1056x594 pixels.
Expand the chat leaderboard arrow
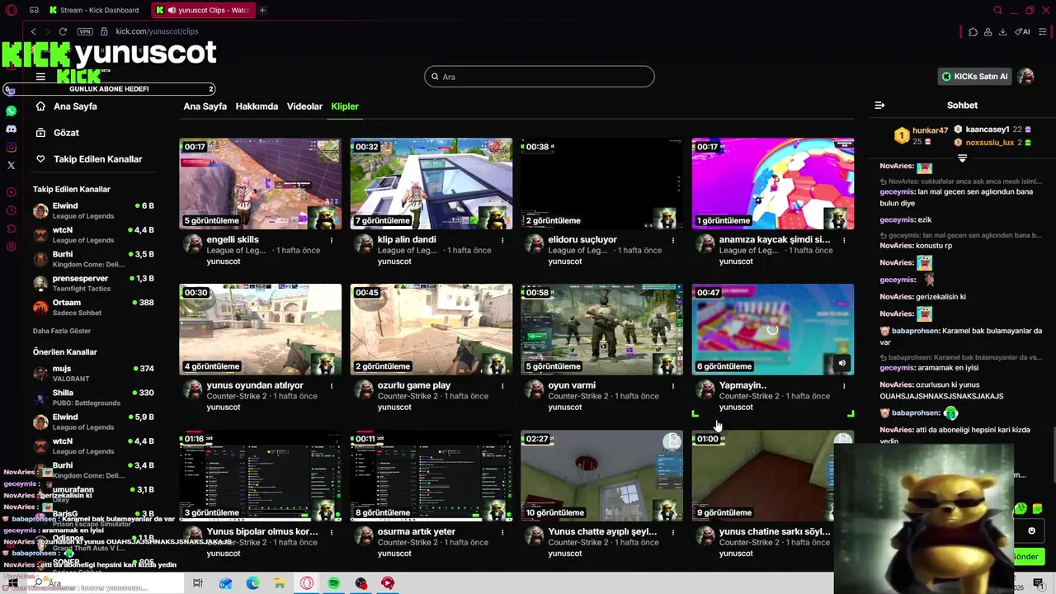point(962,158)
